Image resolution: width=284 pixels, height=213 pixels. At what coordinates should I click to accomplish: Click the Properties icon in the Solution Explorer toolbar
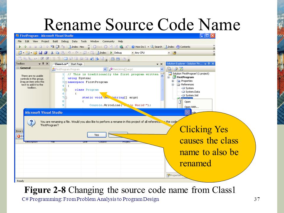click(169, 69)
